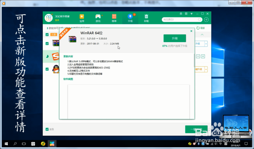
Task: Click the pinwheel fan taskbar icon
Action: tap(33, 144)
